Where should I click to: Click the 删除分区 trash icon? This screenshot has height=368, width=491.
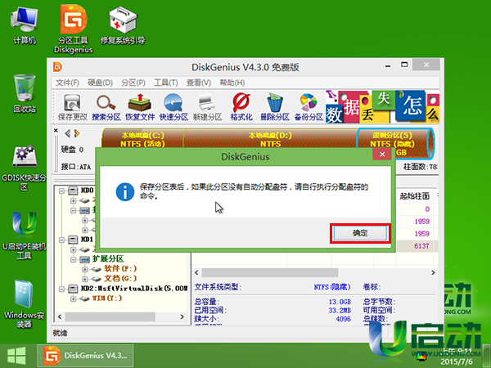click(275, 107)
